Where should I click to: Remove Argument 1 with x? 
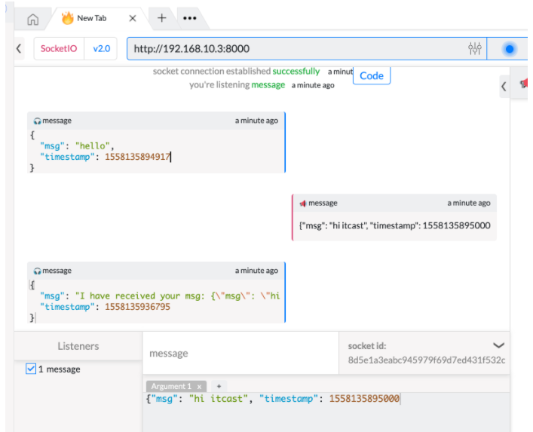199,387
